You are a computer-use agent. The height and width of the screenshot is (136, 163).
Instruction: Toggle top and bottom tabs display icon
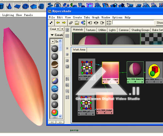click(x=109, y=23)
